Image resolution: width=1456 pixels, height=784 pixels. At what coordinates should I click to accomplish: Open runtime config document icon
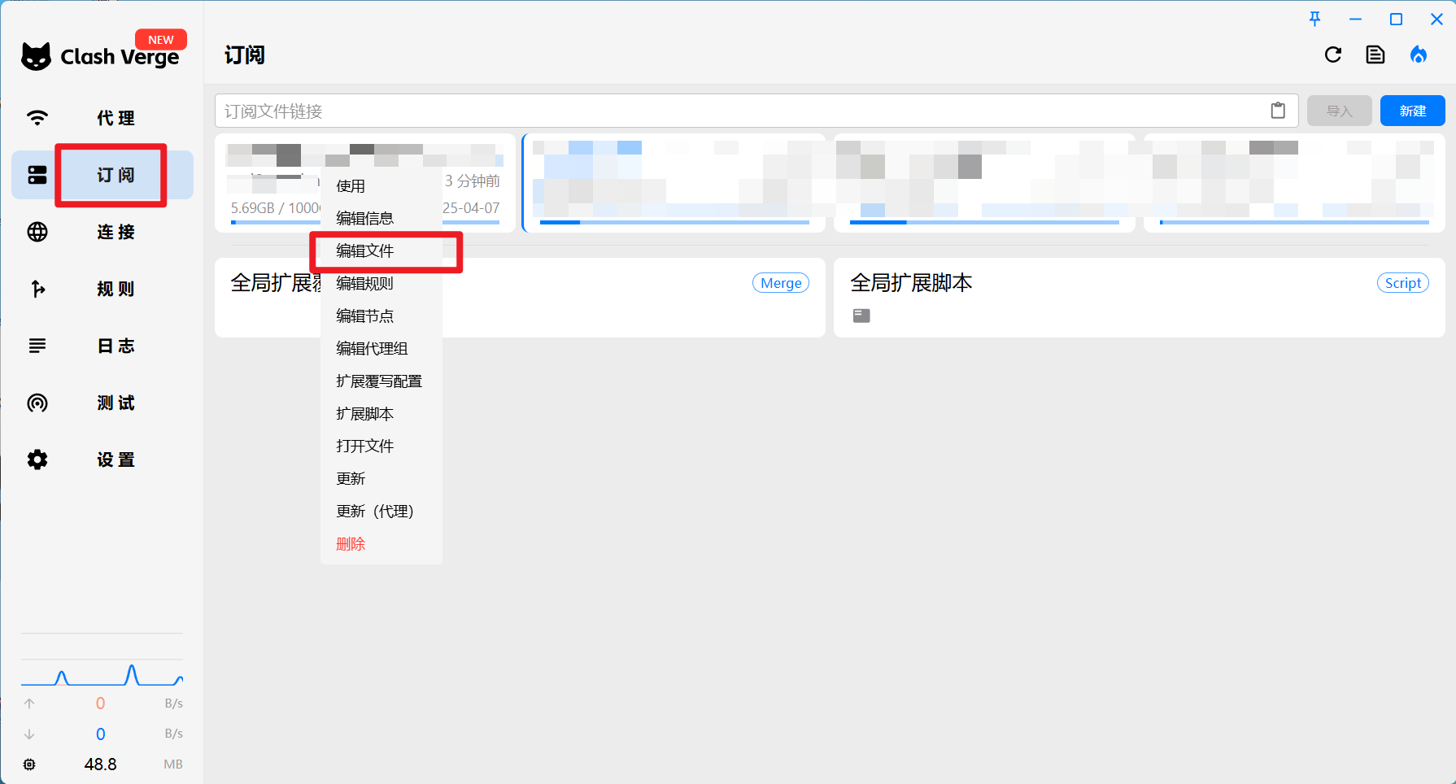(x=1375, y=54)
